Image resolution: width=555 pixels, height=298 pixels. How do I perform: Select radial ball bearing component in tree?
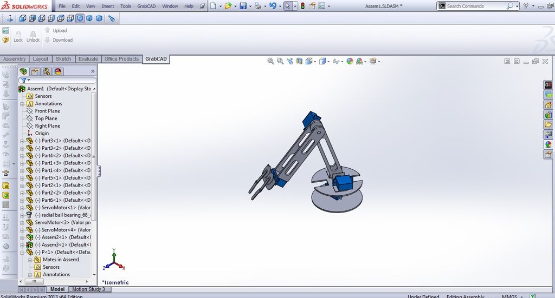point(59,215)
